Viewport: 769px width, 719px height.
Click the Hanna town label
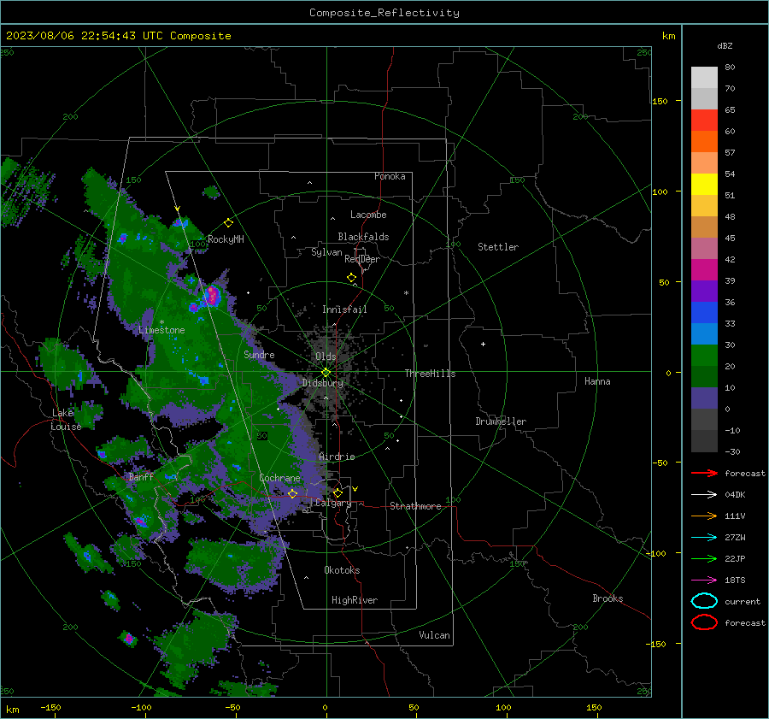(597, 381)
